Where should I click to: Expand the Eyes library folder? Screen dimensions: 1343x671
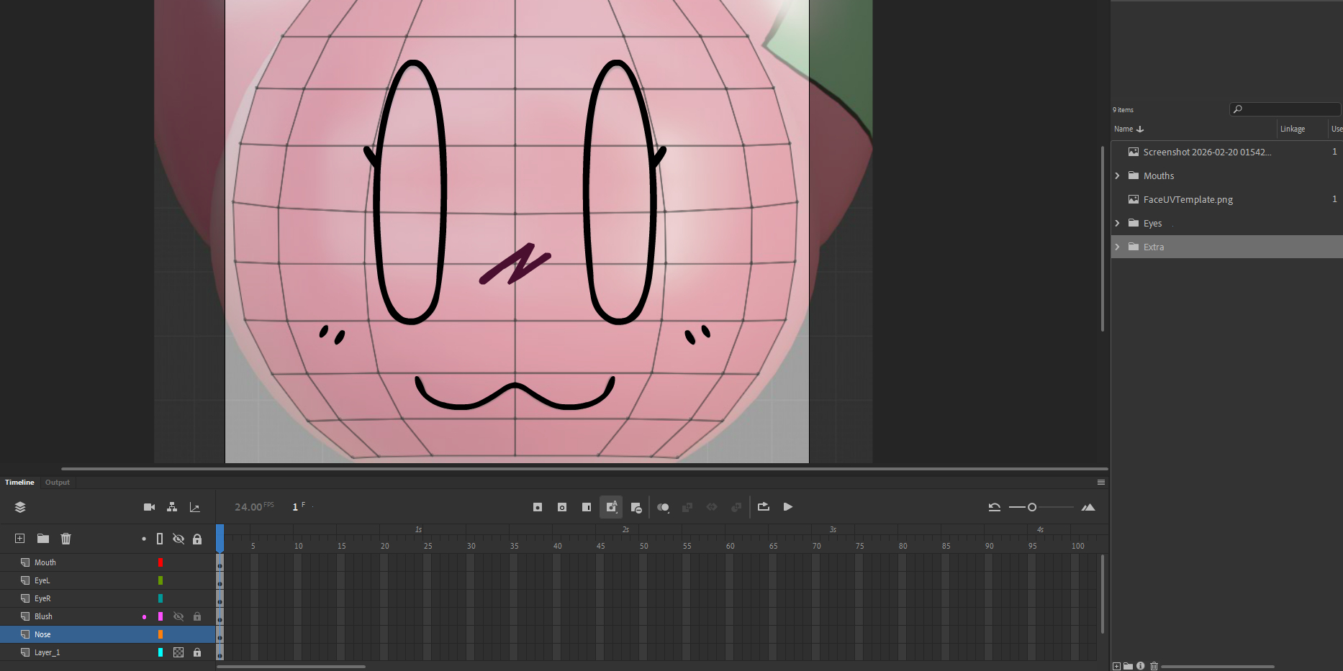click(x=1117, y=224)
